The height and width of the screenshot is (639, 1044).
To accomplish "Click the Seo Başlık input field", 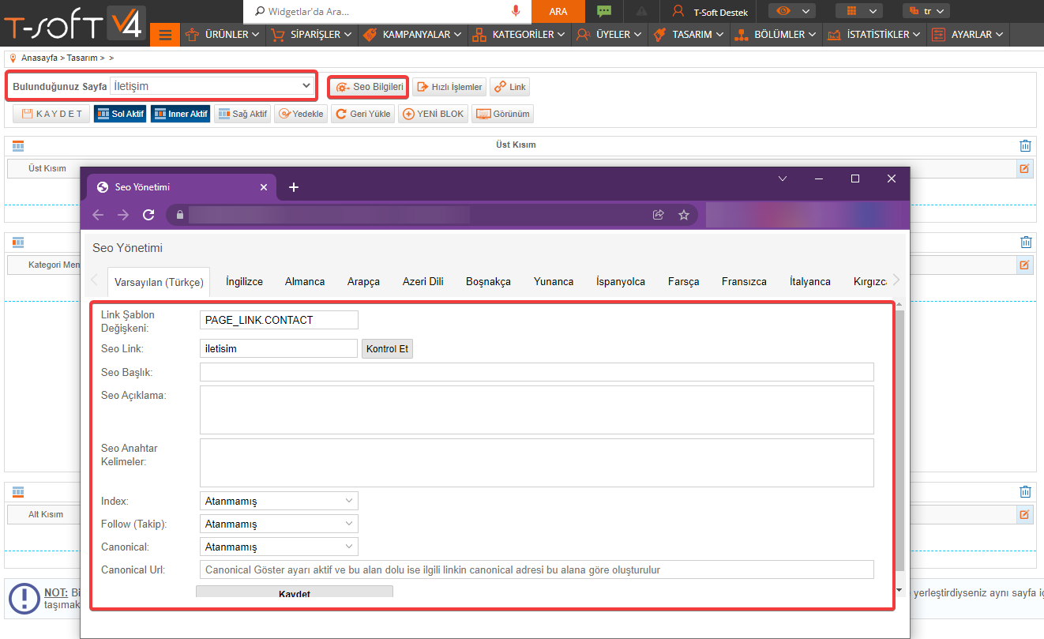I will point(537,372).
